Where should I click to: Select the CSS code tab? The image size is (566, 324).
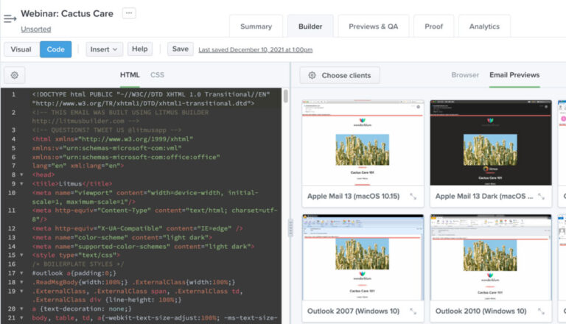pyautogui.click(x=158, y=75)
